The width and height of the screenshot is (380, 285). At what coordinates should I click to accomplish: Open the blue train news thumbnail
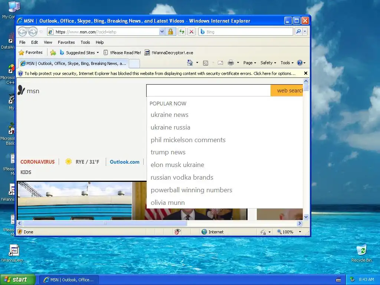click(x=75, y=201)
